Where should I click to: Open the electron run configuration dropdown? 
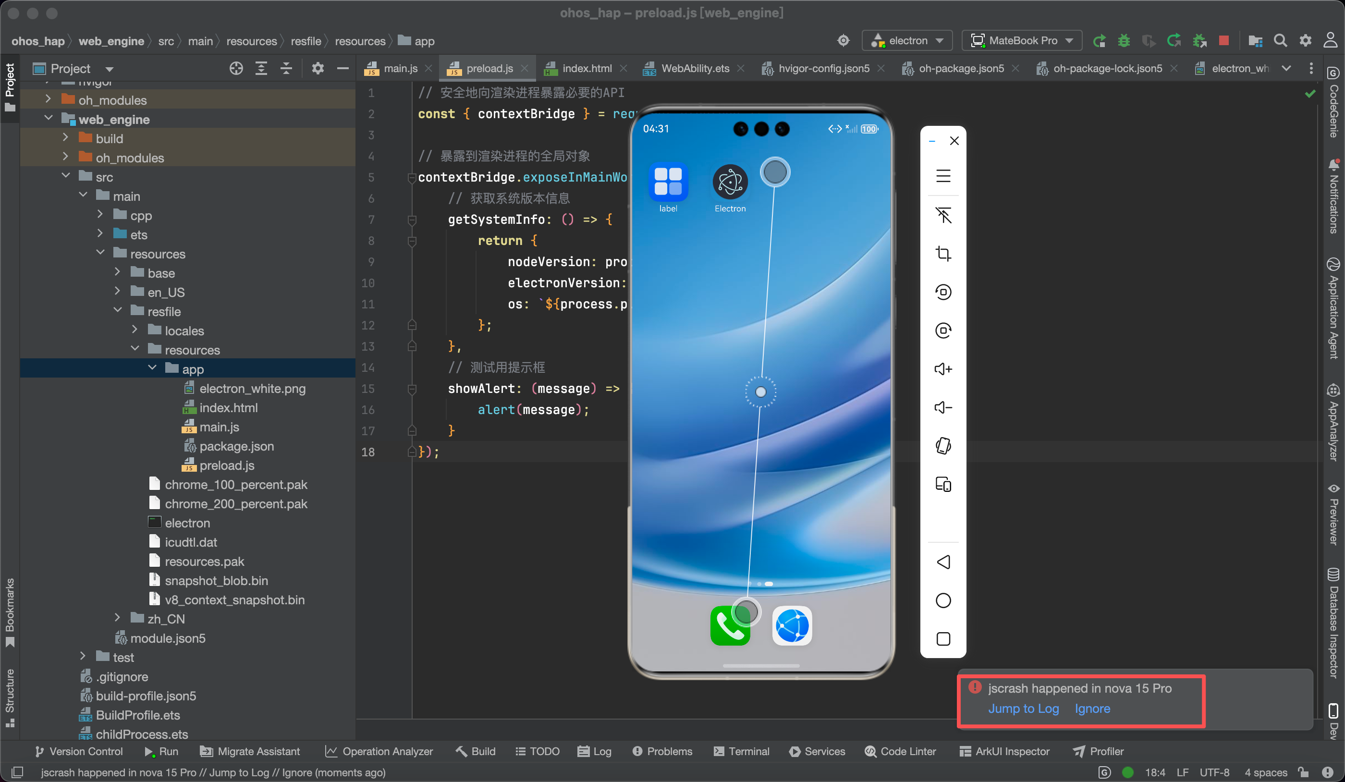[x=907, y=40]
